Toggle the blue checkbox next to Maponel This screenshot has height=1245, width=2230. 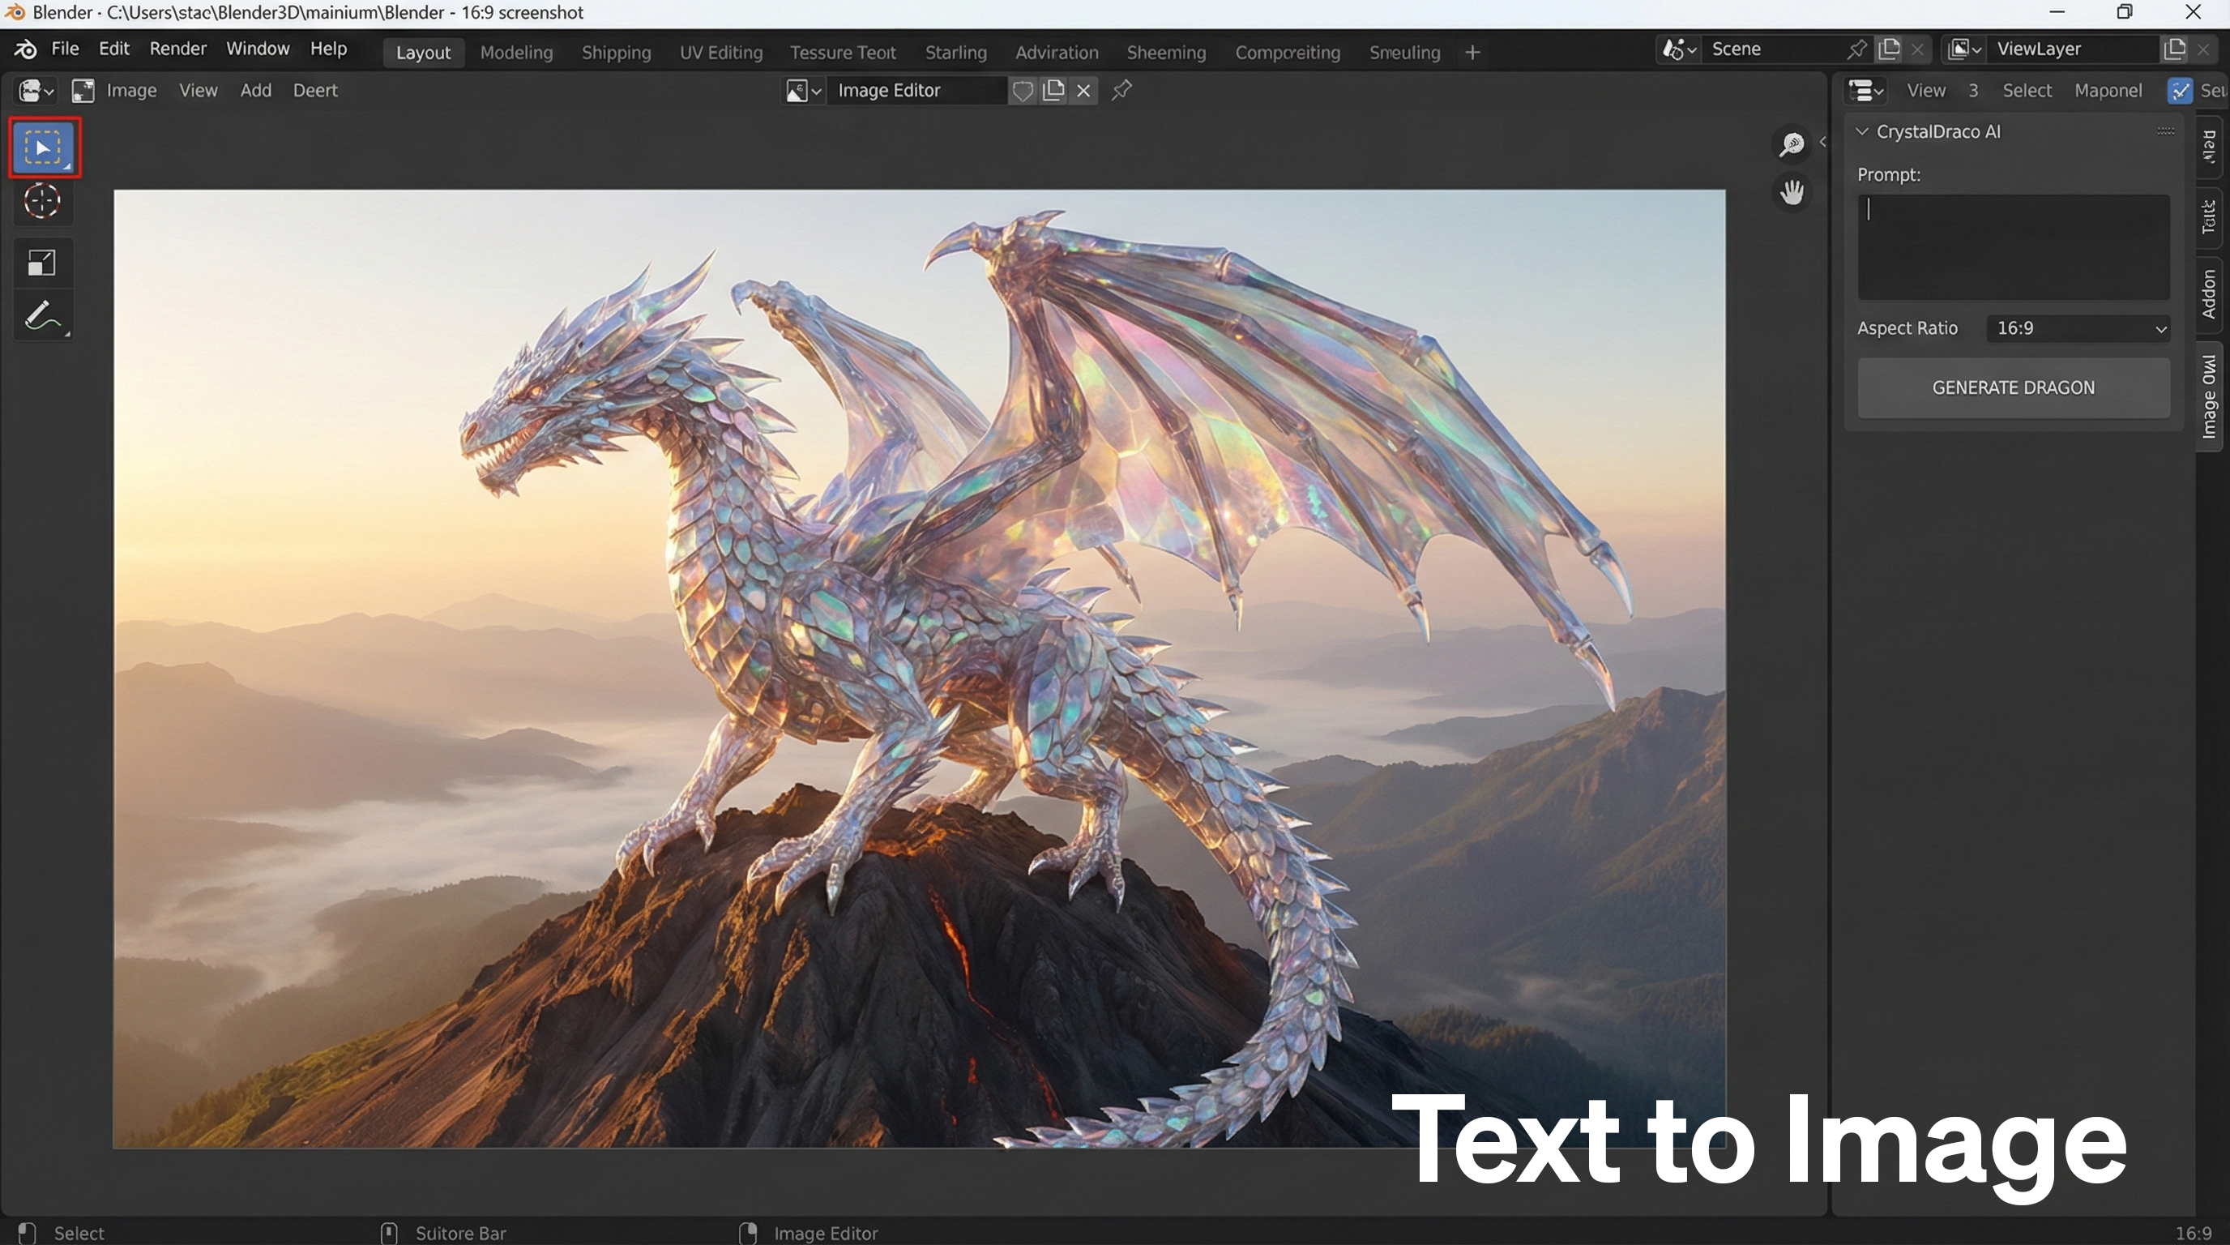click(2179, 91)
